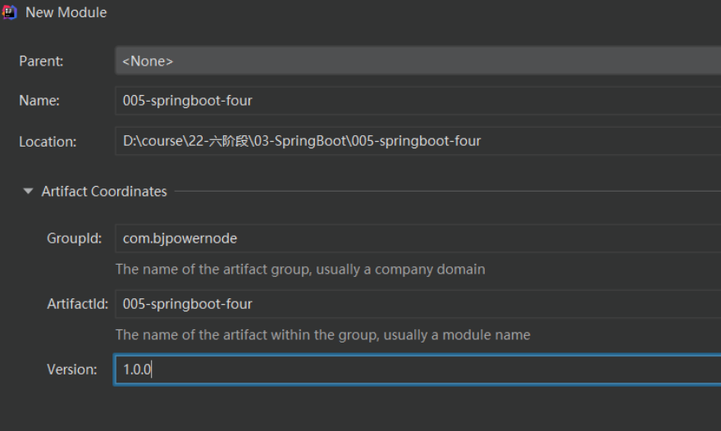Click the GroupId label
This screenshot has height=431, width=721.
[75, 238]
